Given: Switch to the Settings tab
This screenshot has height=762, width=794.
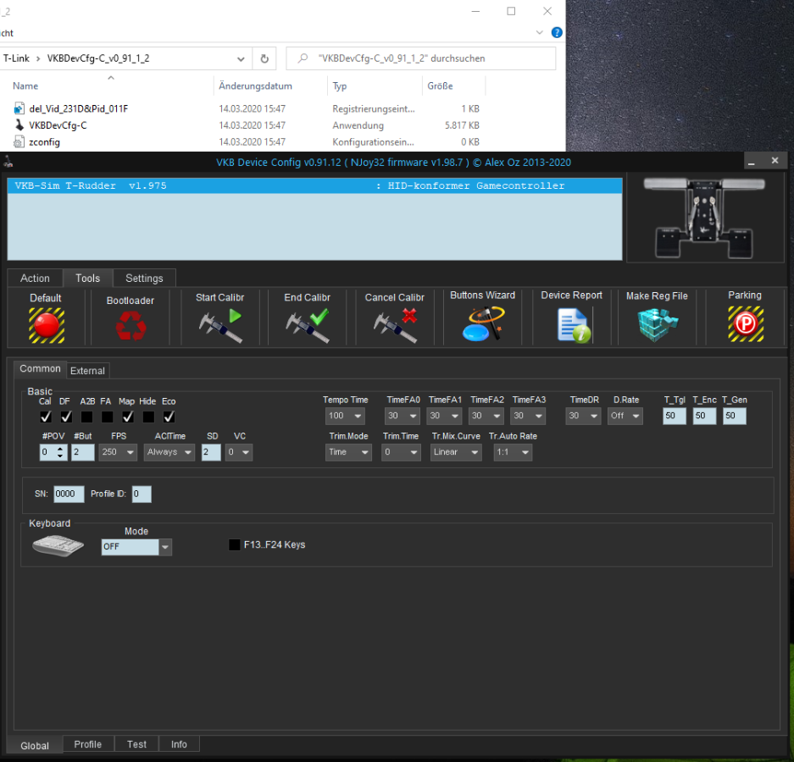Looking at the screenshot, I should pos(144,279).
